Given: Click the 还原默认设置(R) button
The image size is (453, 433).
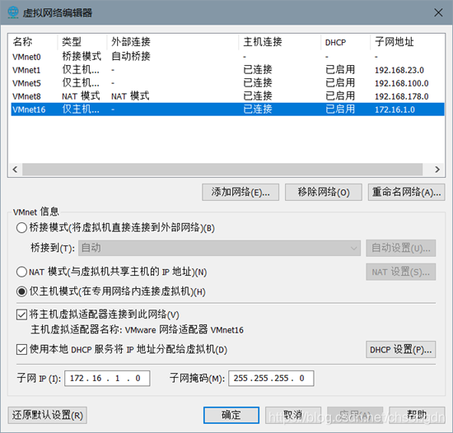Looking at the screenshot, I should point(48,415).
